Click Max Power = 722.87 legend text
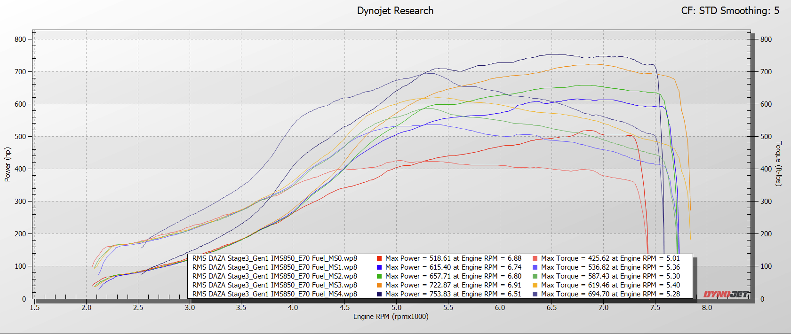The image size is (791, 334). click(453, 285)
